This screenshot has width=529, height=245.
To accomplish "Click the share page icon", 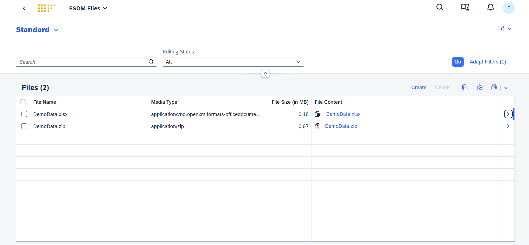I will click(501, 29).
